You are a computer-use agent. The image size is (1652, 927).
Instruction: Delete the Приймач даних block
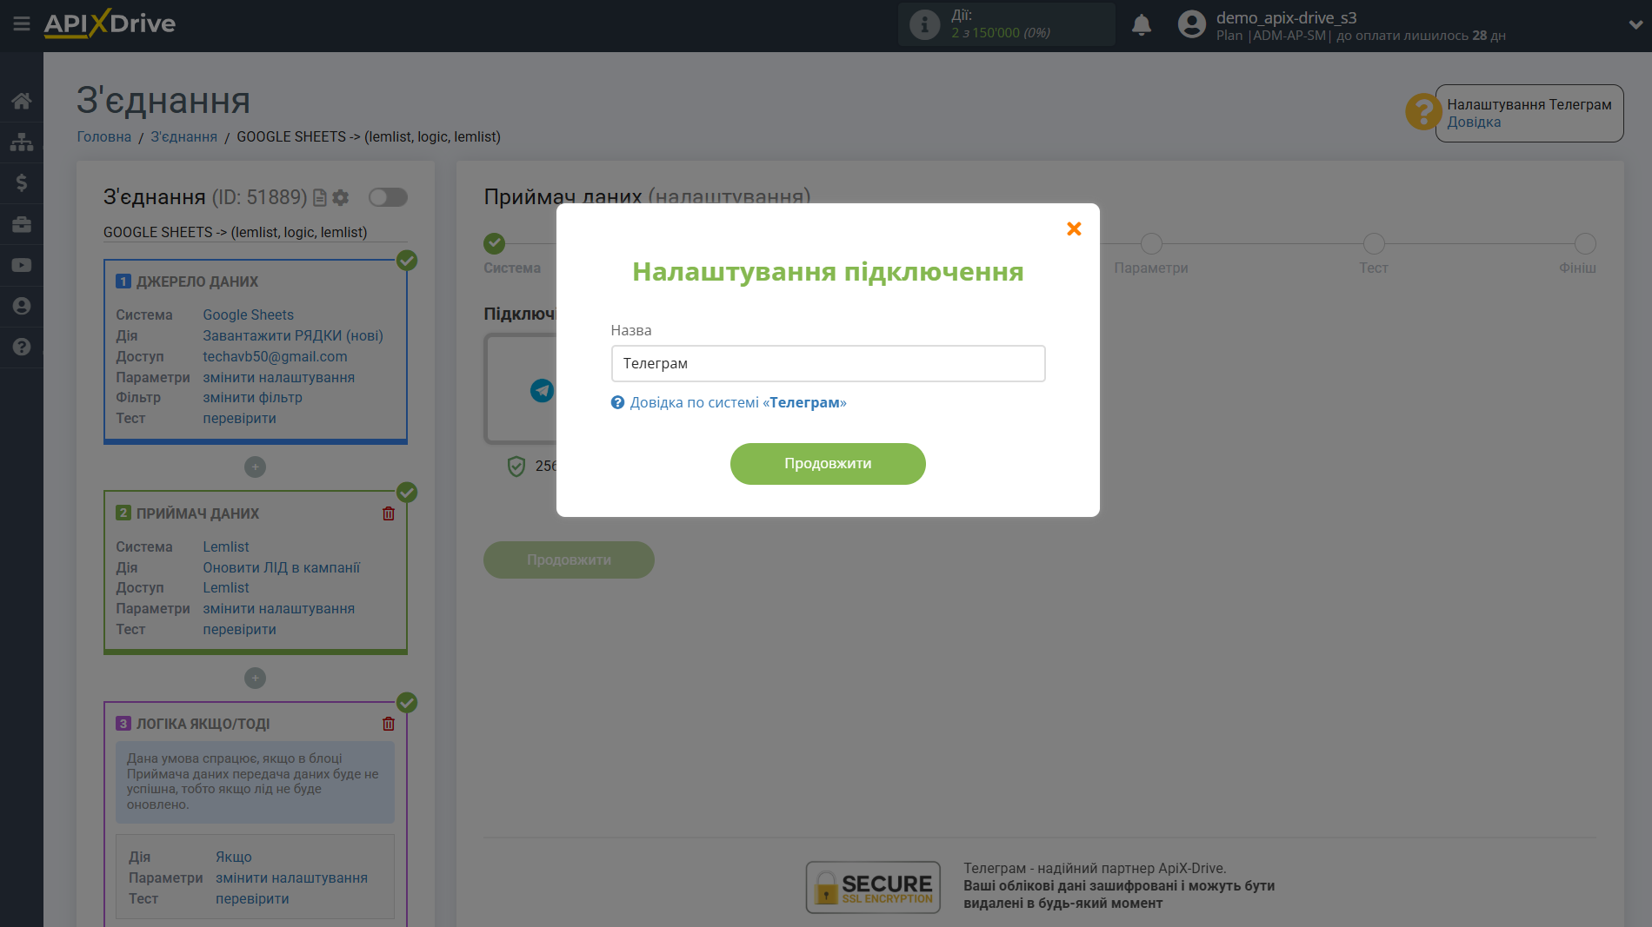(389, 513)
